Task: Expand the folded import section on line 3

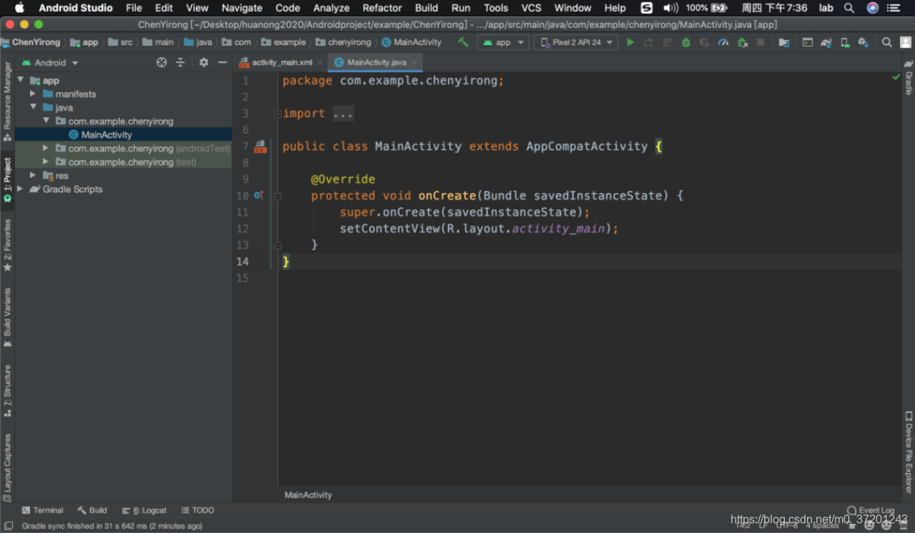Action: [x=277, y=114]
